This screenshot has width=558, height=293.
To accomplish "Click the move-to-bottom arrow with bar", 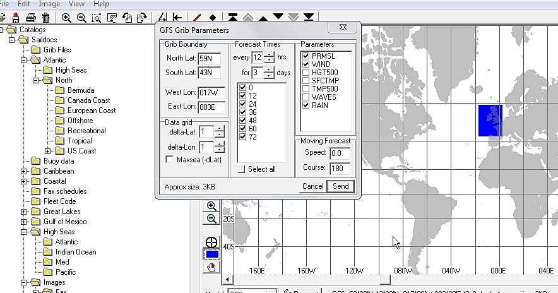I will point(309,17).
